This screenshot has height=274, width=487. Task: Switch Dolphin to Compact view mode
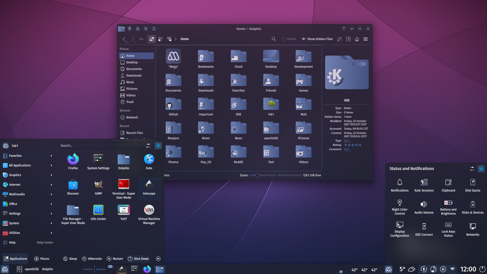[161, 39]
